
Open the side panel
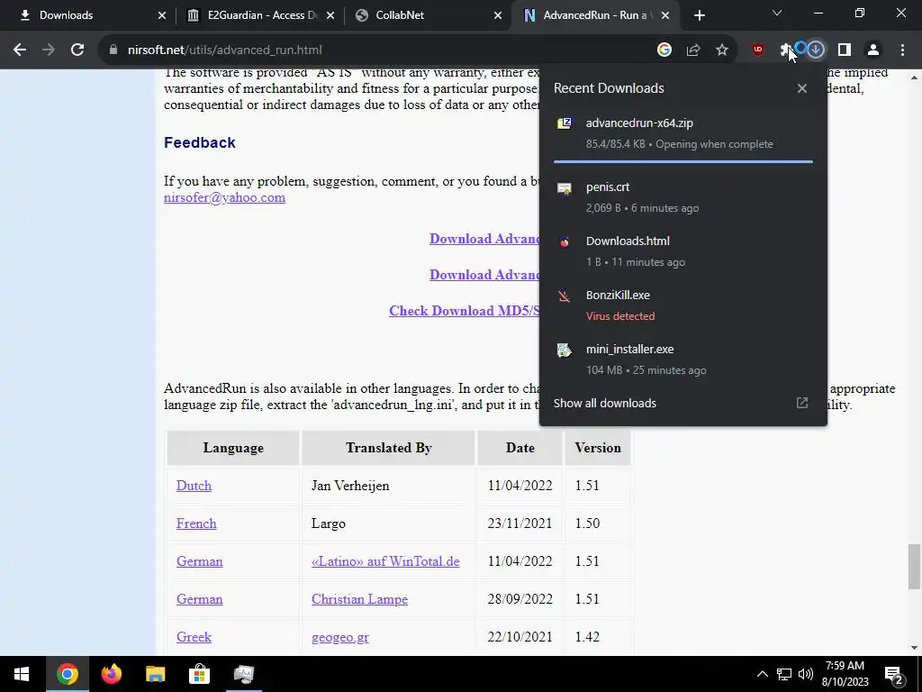point(845,50)
